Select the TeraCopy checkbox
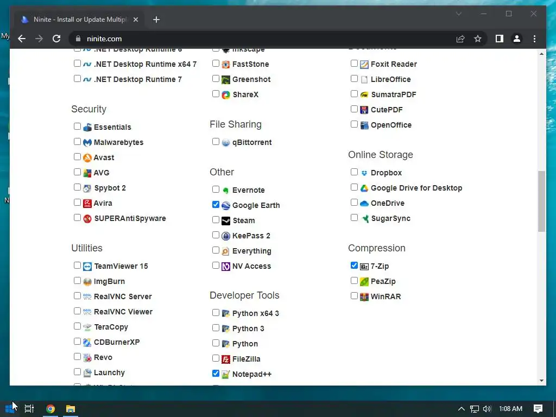 tap(77, 326)
